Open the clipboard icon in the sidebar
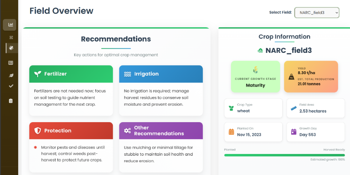The height and width of the screenshot is (175, 350). (x=11, y=101)
